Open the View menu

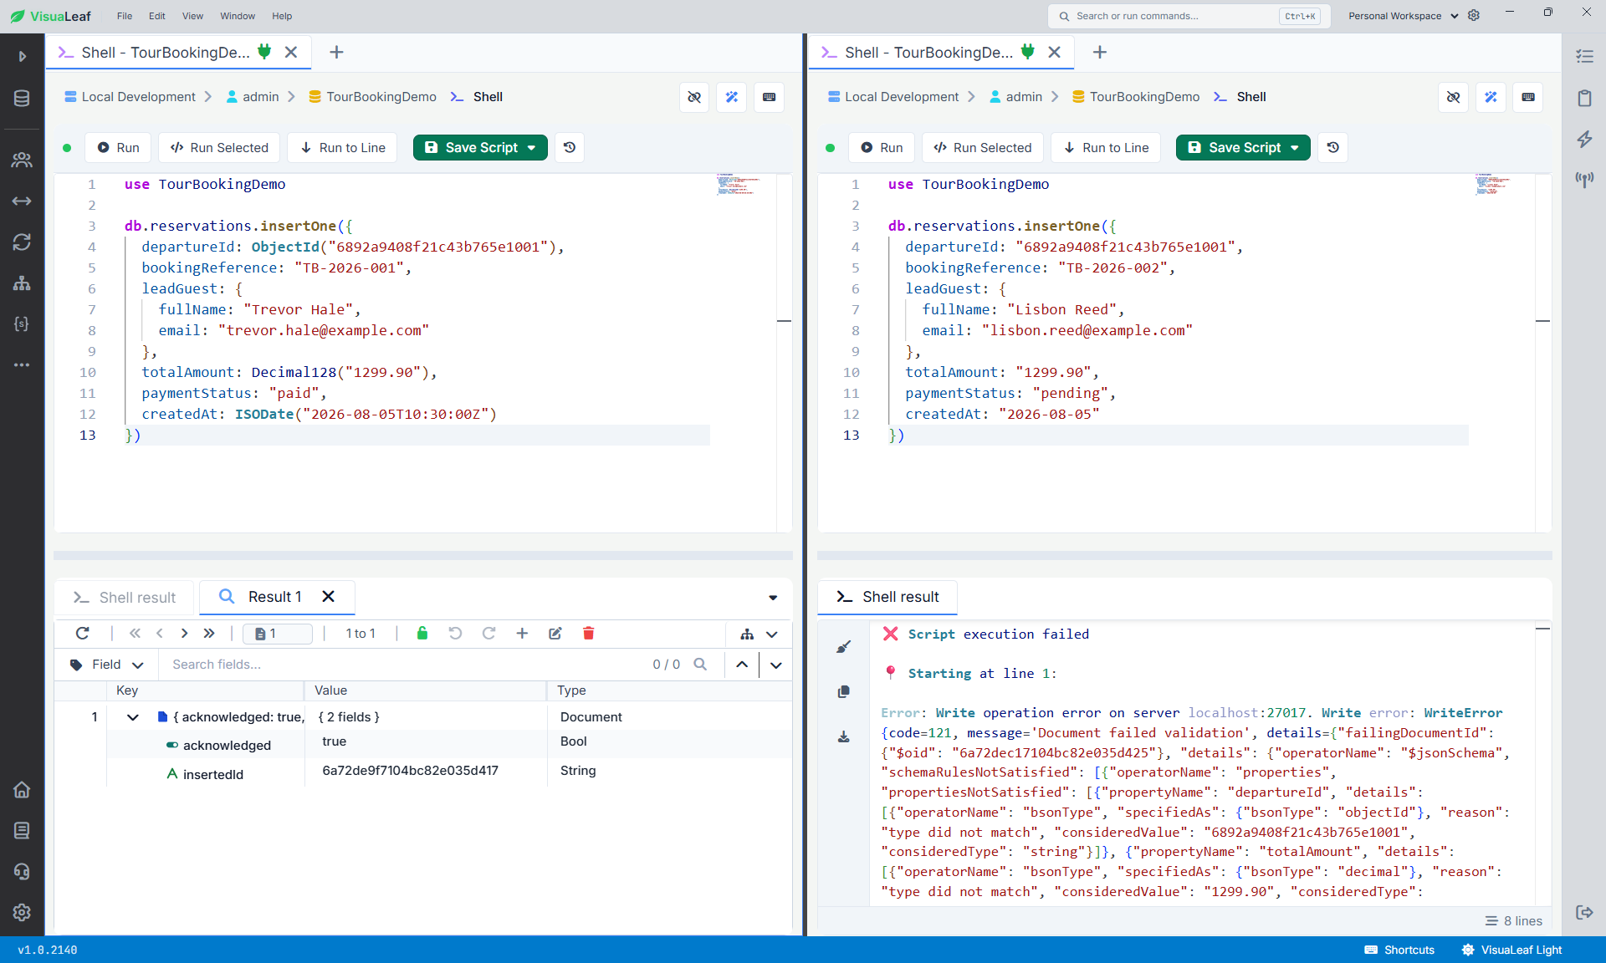[192, 16]
